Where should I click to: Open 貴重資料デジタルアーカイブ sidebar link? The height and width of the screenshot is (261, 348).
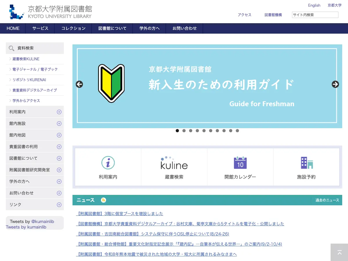point(35,90)
